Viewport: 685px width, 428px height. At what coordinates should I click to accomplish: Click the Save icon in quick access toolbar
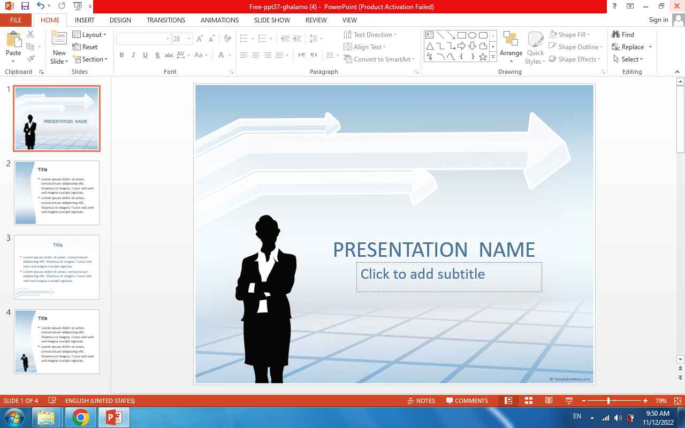pyautogui.click(x=25, y=6)
